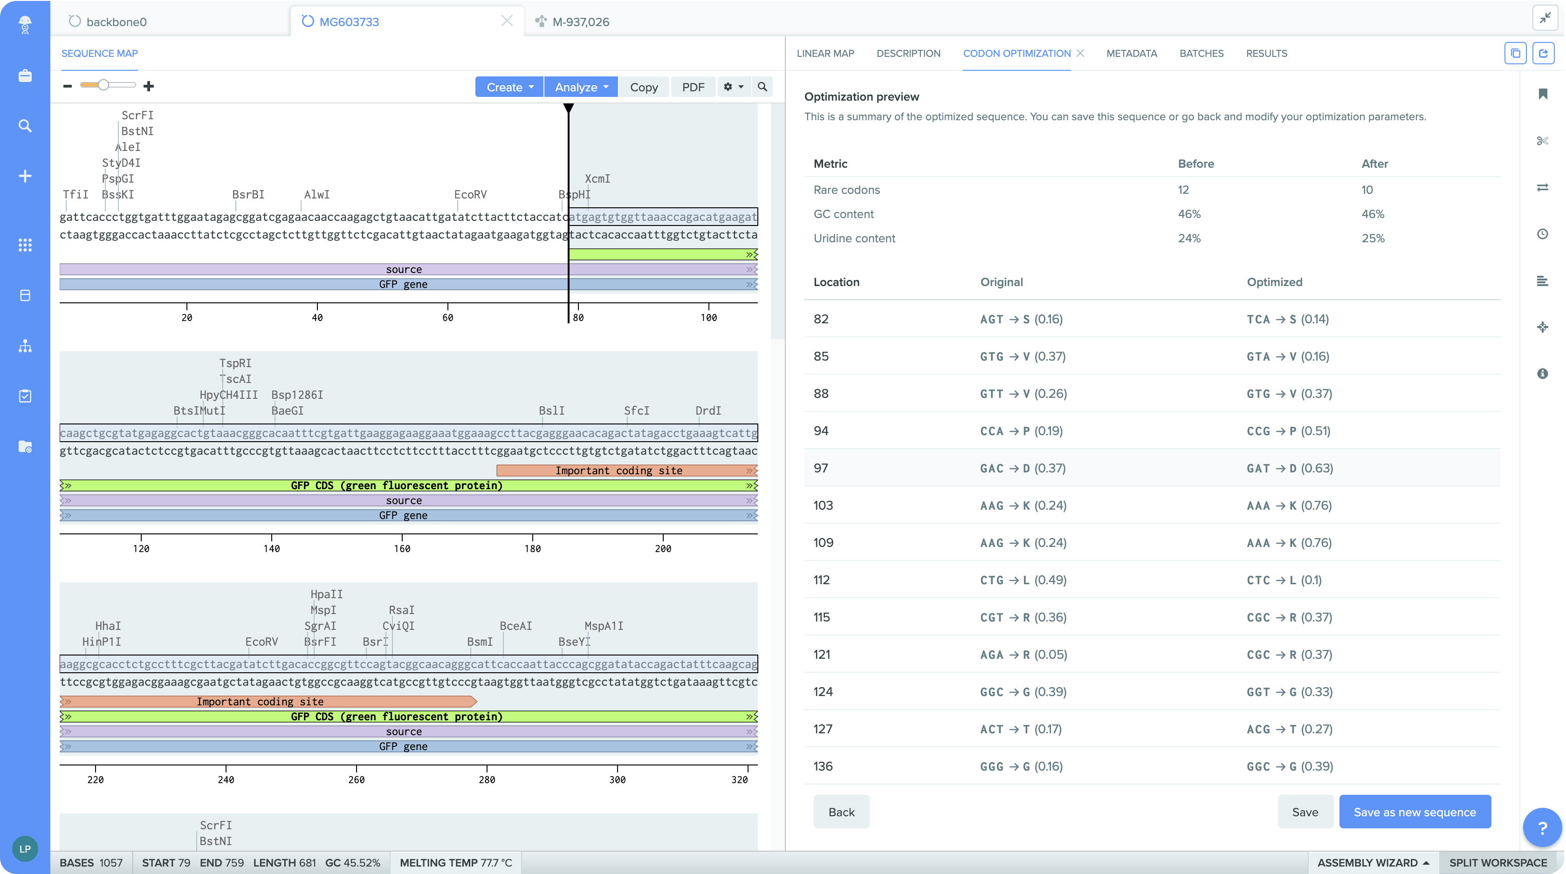The height and width of the screenshot is (874, 1566).
Task: Switch to the M-937,026 file tab
Action: 572,22
